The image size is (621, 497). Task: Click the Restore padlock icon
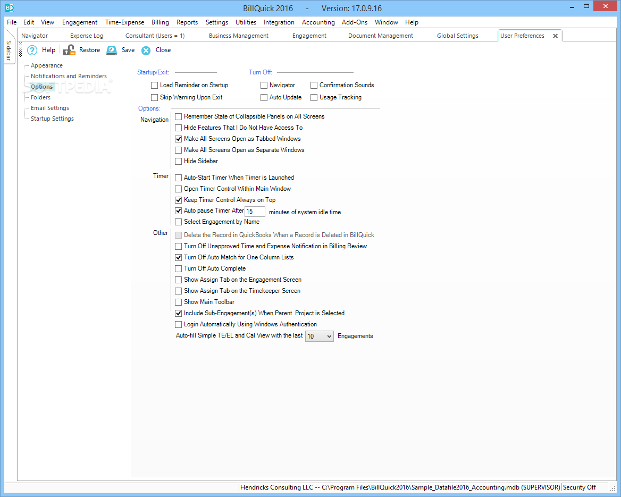coord(69,50)
